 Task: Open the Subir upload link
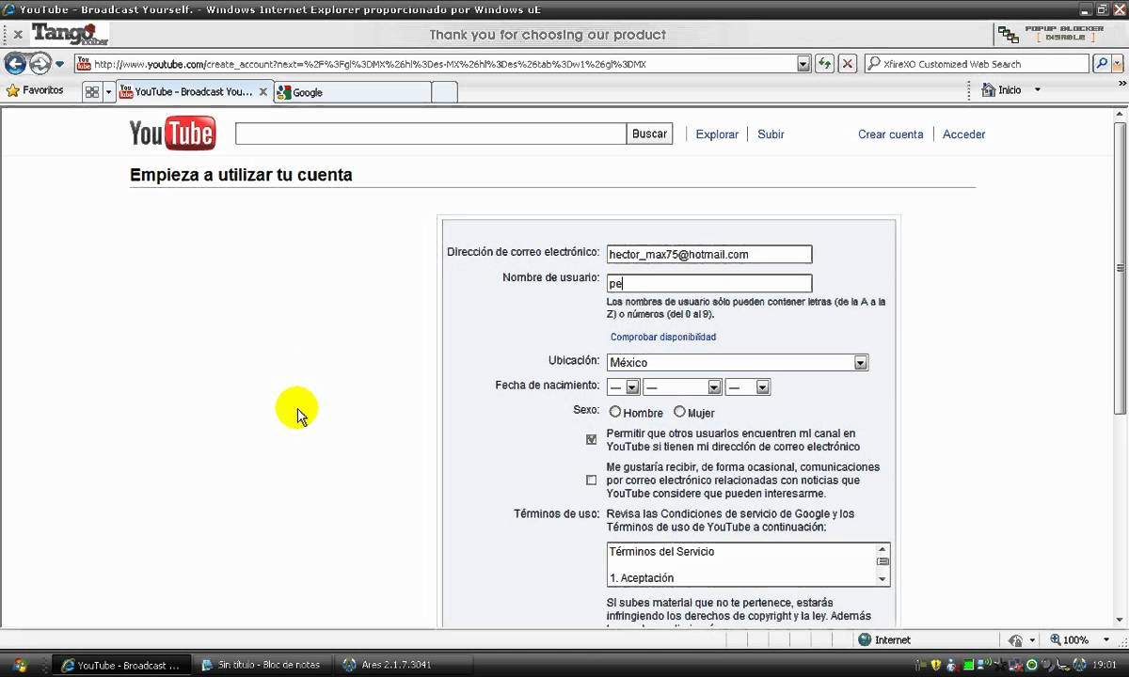tap(771, 134)
